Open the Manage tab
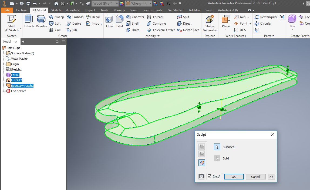310x190 pixels. click(x=119, y=10)
